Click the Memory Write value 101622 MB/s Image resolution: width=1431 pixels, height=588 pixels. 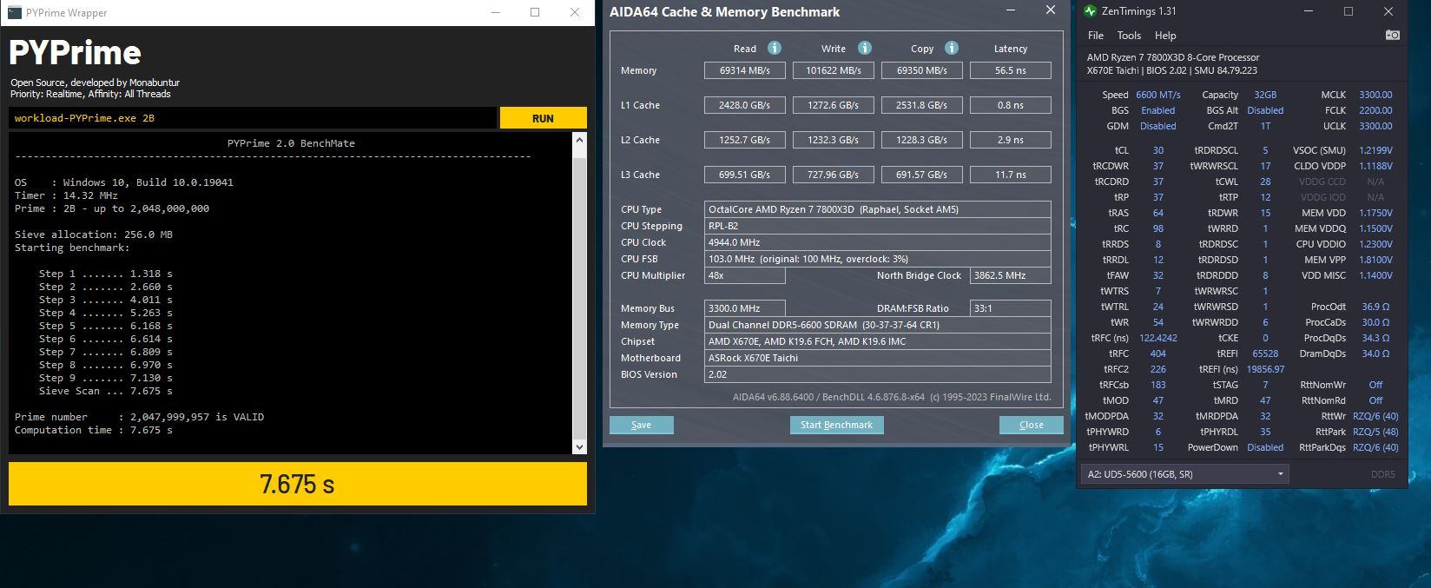(x=834, y=70)
